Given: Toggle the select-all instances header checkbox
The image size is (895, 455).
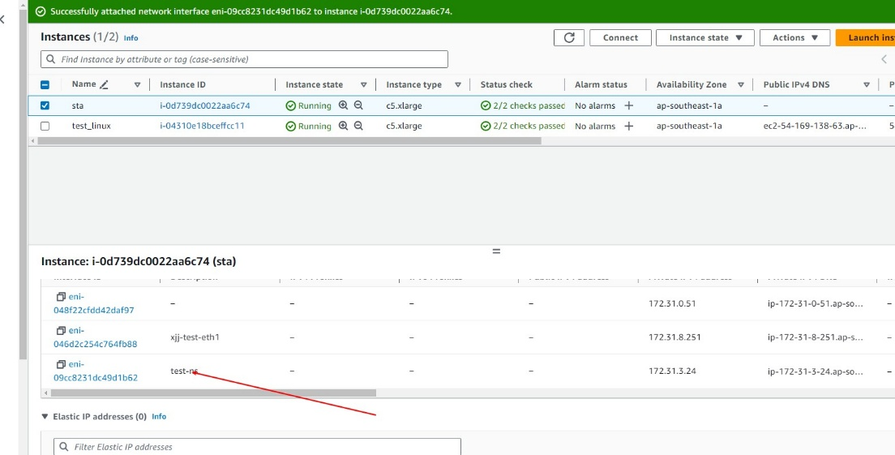Looking at the screenshot, I should pyautogui.click(x=45, y=84).
